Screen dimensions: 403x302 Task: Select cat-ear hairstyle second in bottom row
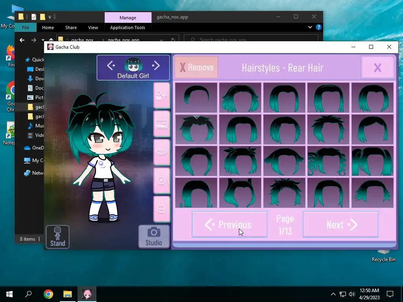[x=240, y=193]
